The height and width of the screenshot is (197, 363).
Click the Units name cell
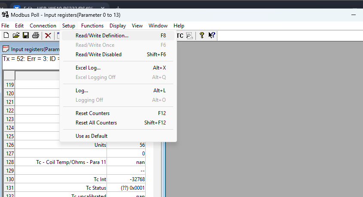pyautogui.click(x=61, y=145)
